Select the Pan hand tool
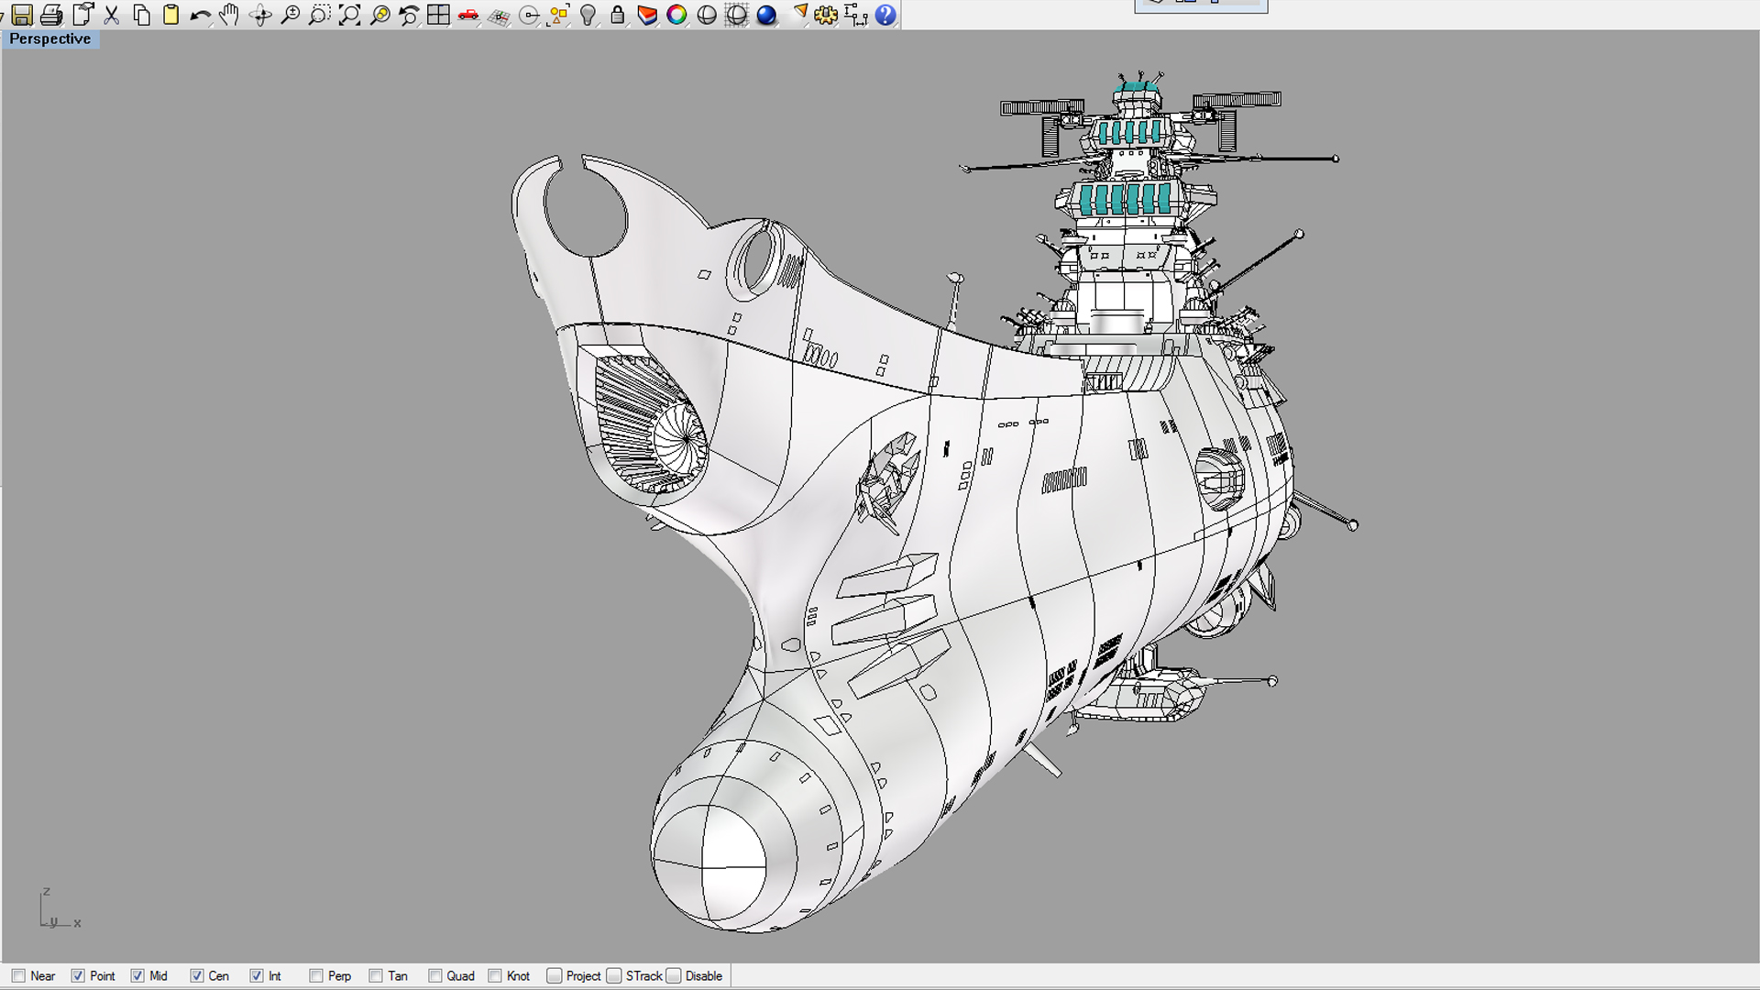 (x=229, y=15)
